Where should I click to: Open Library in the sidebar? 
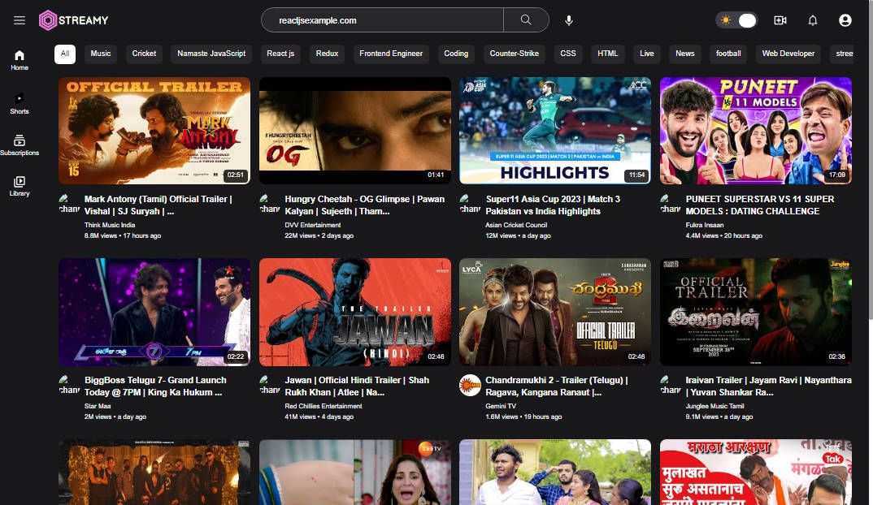pyautogui.click(x=20, y=186)
